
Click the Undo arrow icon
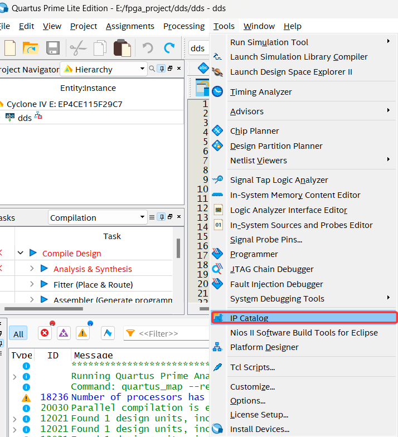[148, 48]
